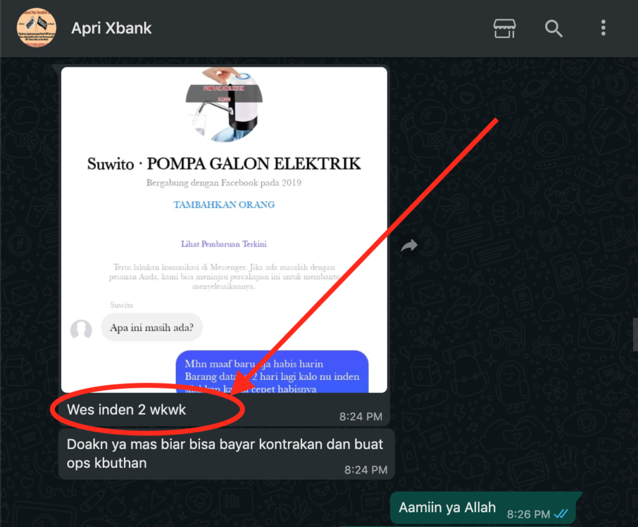Click the Suwito · POMPA GALON ELEKTRIK title
Screen dimensions: 638x527
224,164
